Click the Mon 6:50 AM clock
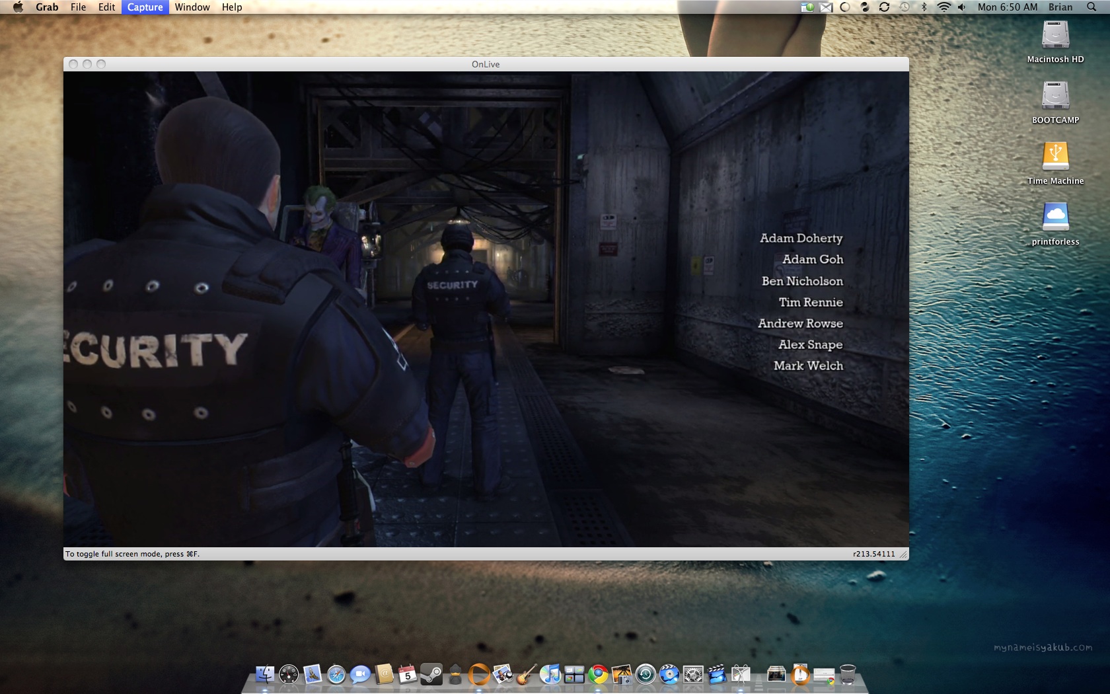Screen dimensions: 1110x694 [1008, 7]
